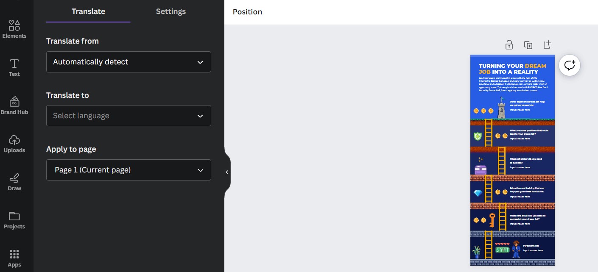Image resolution: width=598 pixels, height=272 pixels.
Task: Duplicate the current page
Action: (x=528, y=44)
